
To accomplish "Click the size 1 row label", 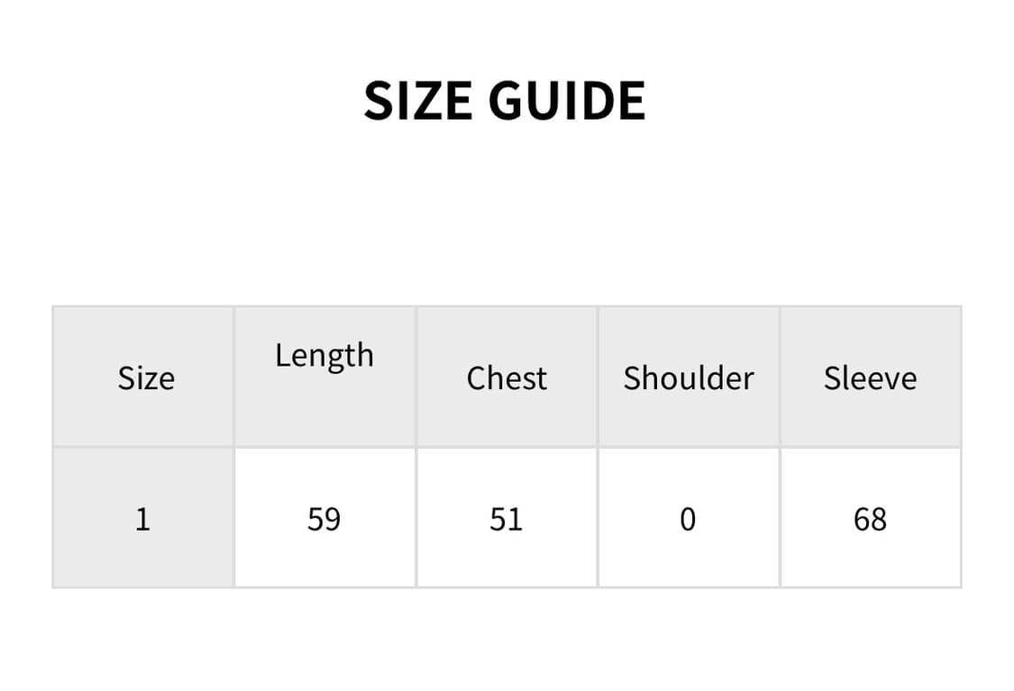I will click(142, 519).
